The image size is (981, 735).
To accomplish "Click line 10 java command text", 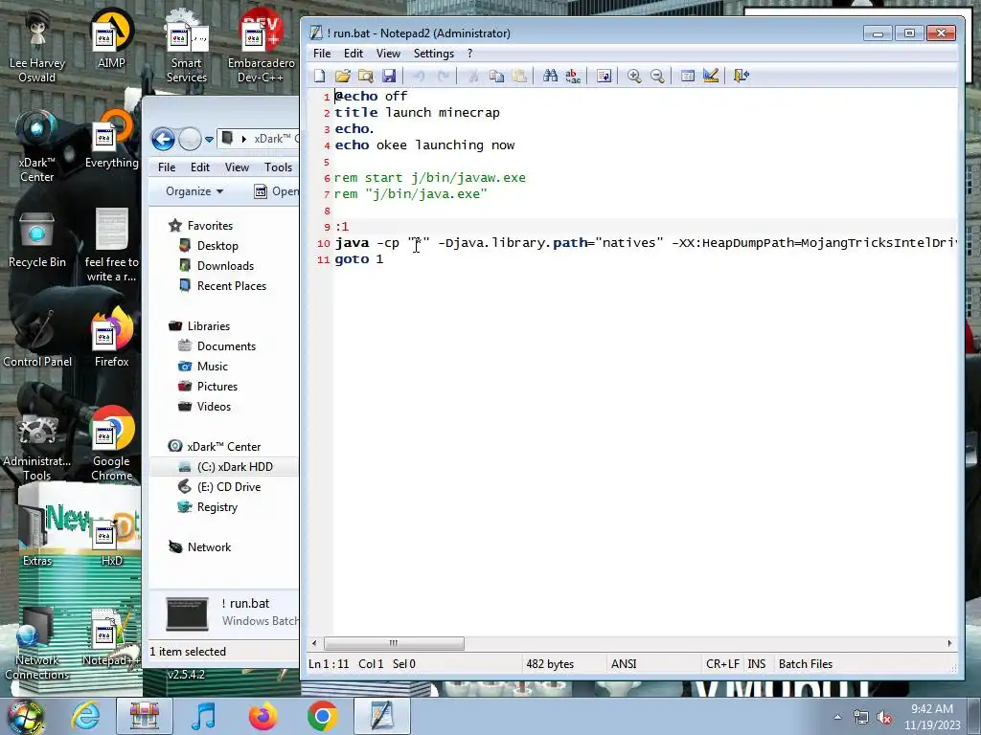I will point(645,242).
